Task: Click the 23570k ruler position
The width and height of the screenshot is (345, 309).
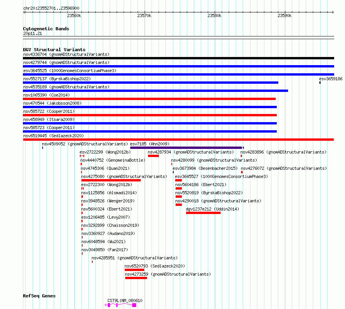Action: 144,16
